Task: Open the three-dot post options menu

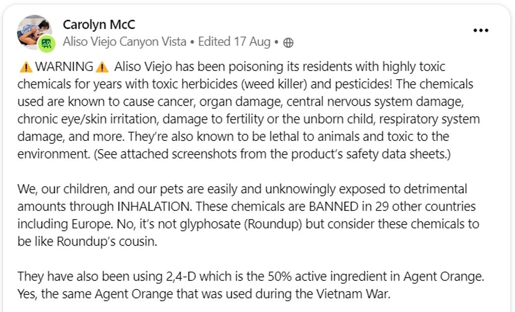Action: tap(481, 30)
